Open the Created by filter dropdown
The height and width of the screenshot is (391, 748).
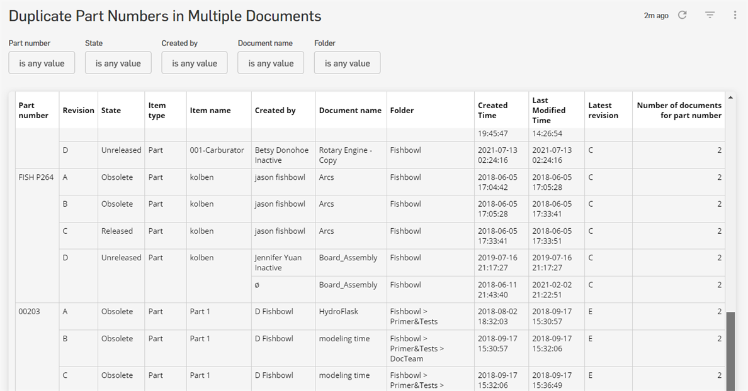tap(195, 63)
